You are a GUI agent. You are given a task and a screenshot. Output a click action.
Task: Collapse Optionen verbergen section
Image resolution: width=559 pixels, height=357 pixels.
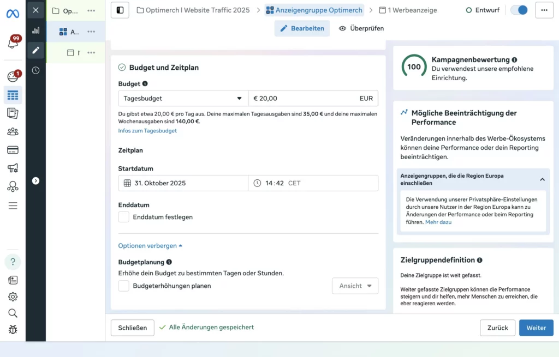coord(150,246)
